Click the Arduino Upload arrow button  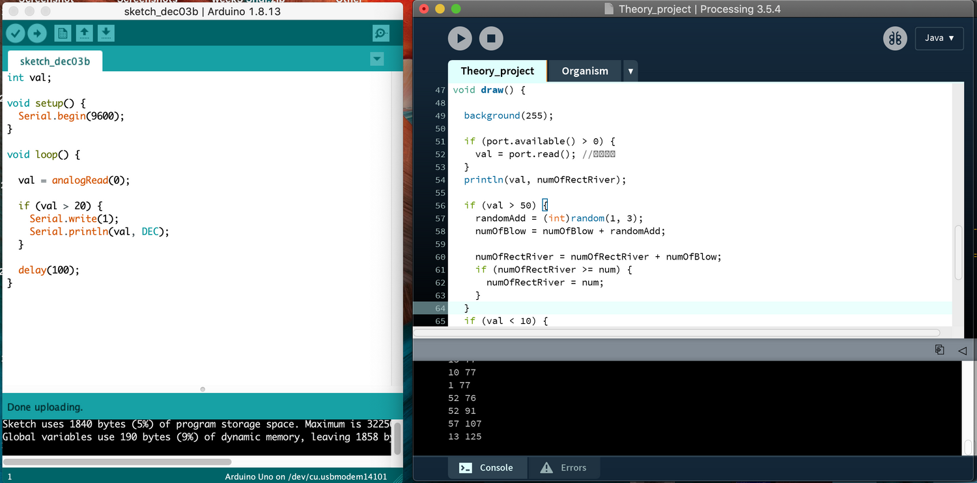click(37, 33)
